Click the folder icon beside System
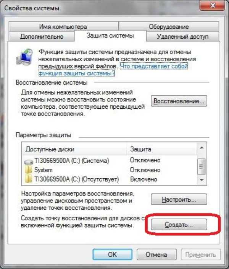229x269 pixels. (28, 170)
